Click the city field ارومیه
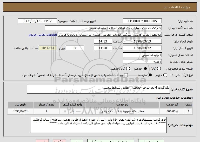 pyautogui.click(x=142, y=62)
